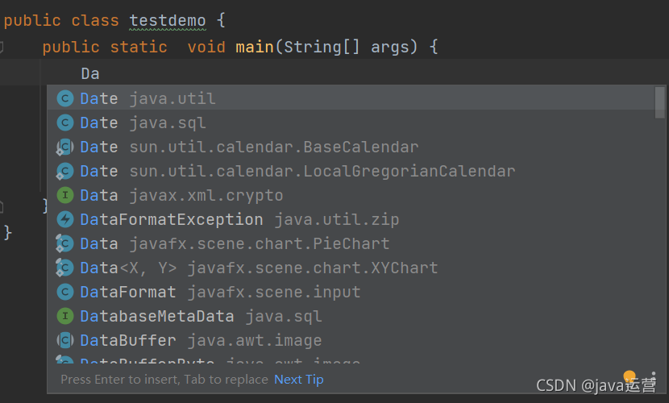Click the args parameter in main
The height and width of the screenshot is (403, 669).
click(390, 47)
